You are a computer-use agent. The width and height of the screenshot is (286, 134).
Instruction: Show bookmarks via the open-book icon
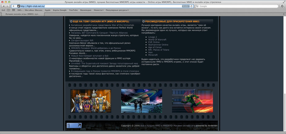8,10
